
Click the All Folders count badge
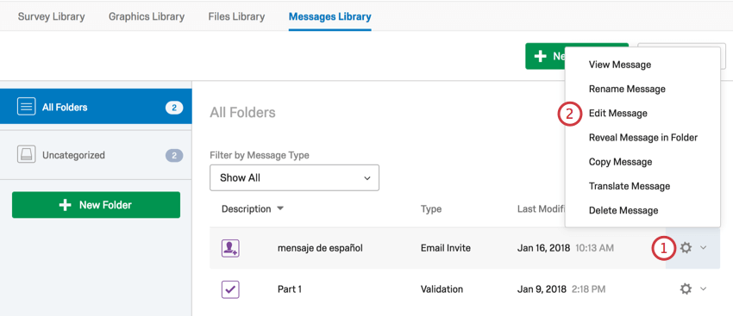tap(174, 108)
